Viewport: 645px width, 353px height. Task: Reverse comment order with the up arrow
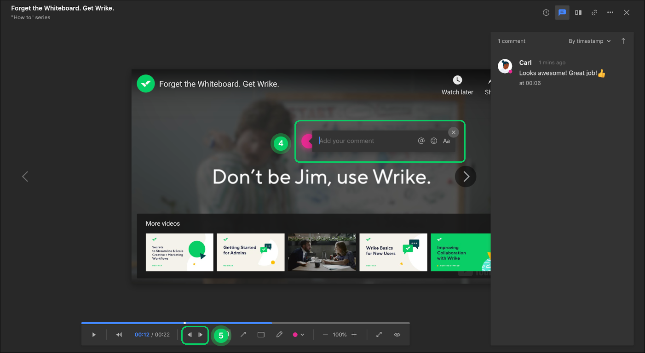click(623, 41)
